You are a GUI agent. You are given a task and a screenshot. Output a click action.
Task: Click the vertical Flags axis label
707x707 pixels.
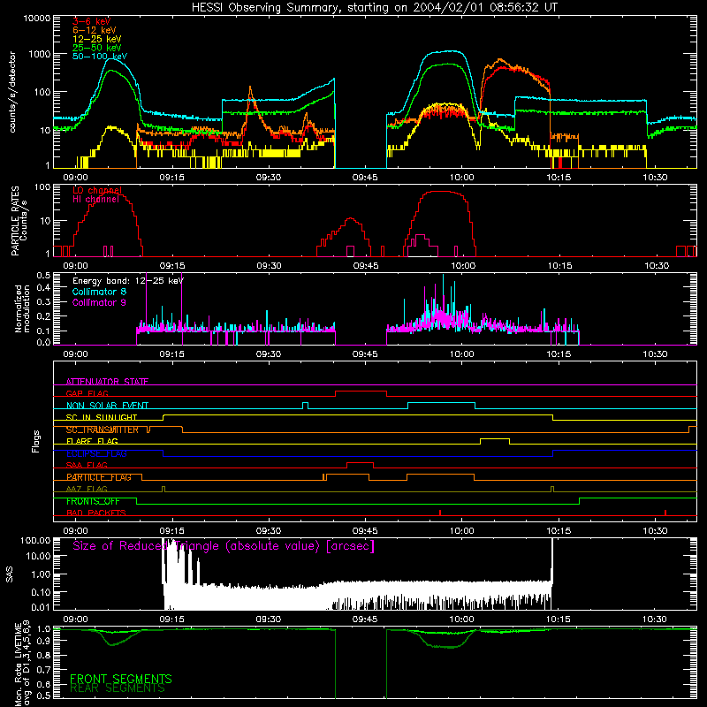(35, 441)
